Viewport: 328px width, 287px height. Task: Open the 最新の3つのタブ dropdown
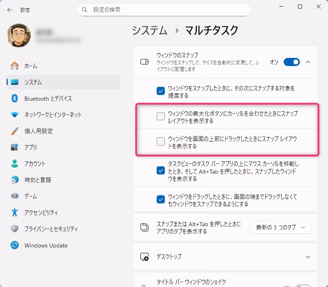point(281,227)
